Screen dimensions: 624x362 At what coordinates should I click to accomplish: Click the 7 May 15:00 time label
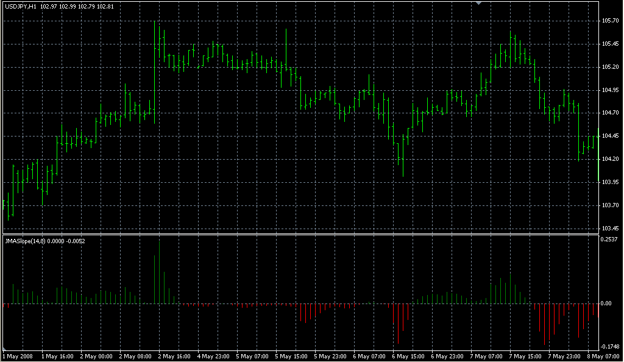pyautogui.click(x=525, y=356)
